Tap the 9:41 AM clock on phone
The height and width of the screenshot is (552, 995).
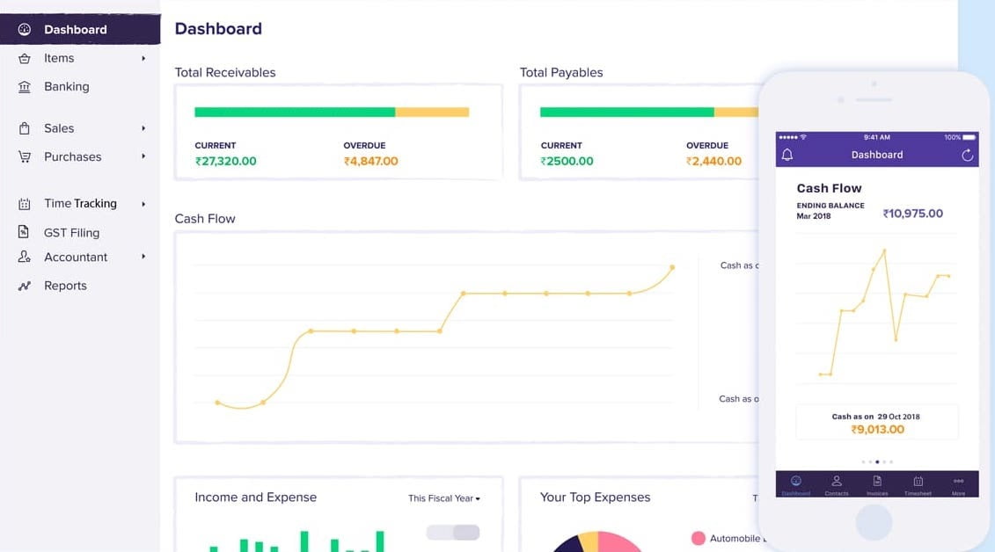pyautogui.click(x=876, y=137)
